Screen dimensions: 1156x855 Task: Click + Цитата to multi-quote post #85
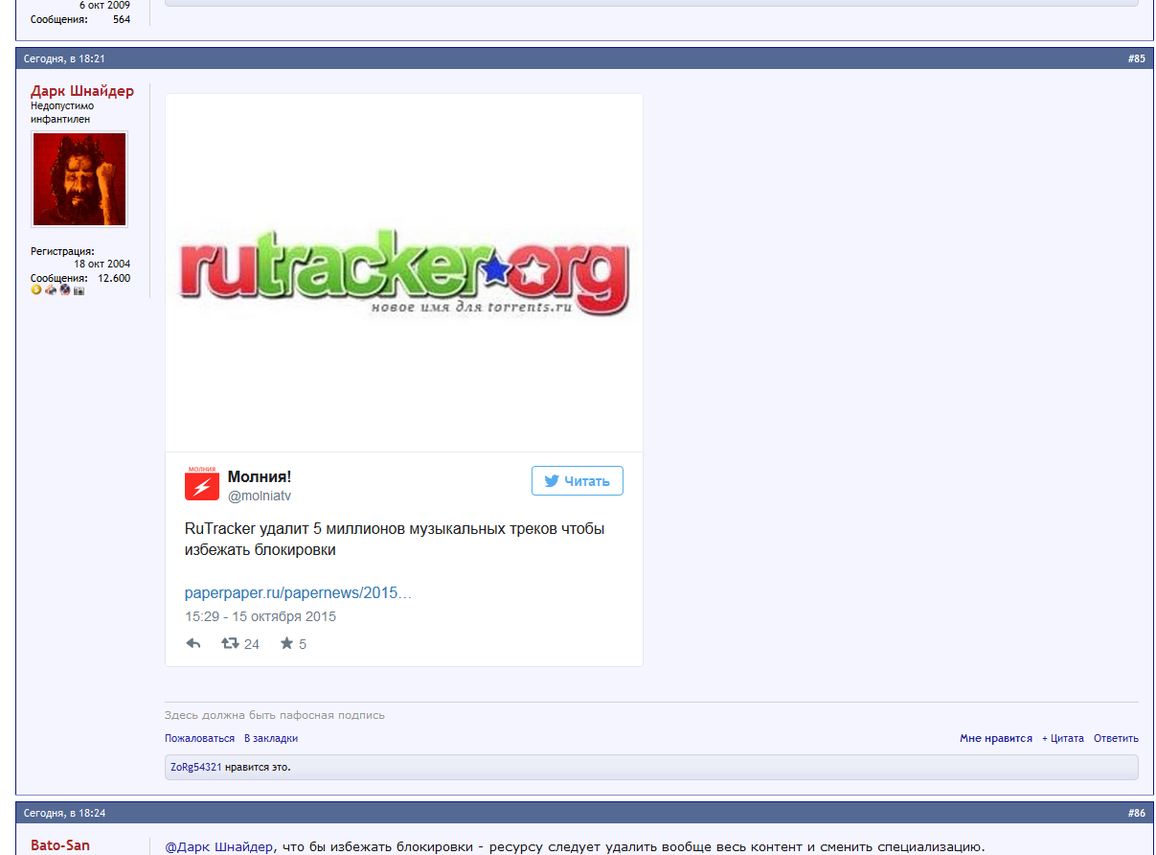click(x=1063, y=738)
